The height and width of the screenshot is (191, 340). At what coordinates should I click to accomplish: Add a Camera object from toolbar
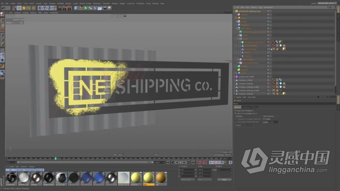105,8
